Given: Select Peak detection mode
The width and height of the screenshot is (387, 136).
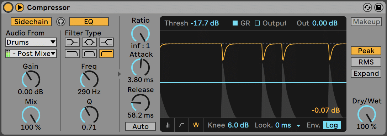Looking at the screenshot, I should [366, 51].
